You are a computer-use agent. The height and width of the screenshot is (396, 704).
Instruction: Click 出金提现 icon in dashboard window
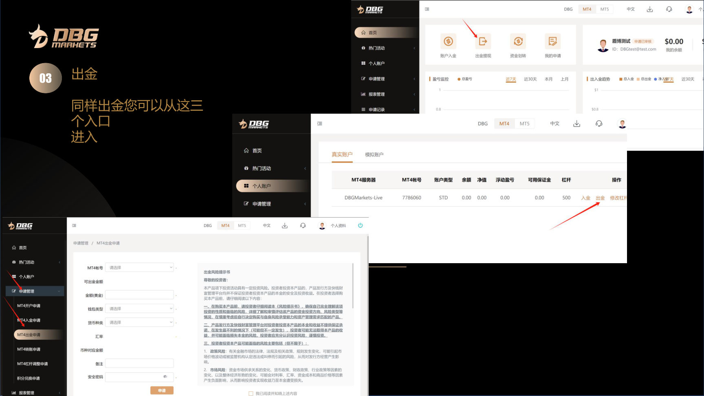(x=483, y=41)
